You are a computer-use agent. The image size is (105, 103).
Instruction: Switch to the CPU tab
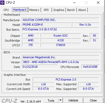(6, 10)
